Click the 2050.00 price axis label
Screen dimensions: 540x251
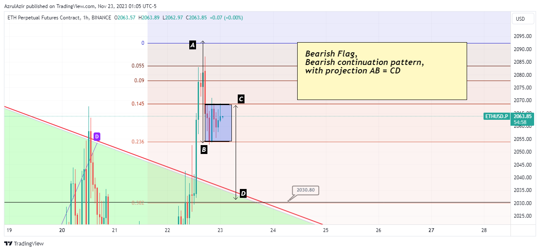tap(523, 152)
